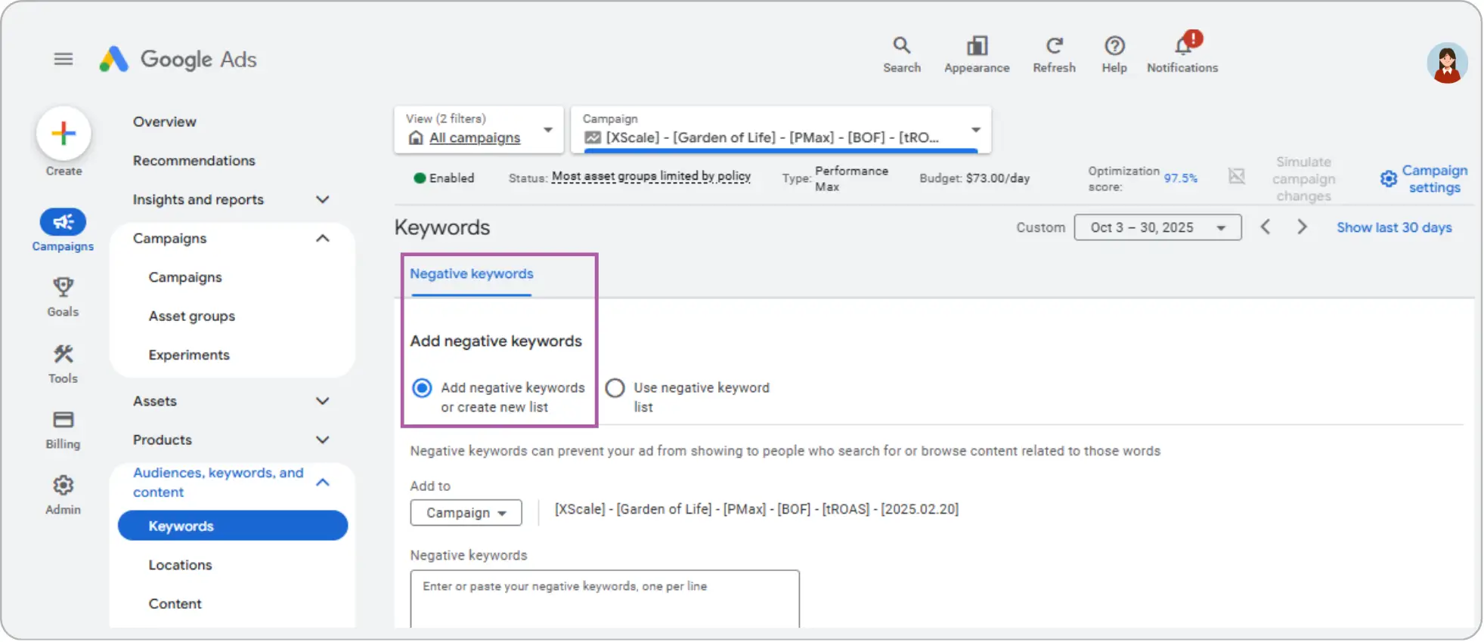Select Keywords in the sidebar
The height and width of the screenshot is (642, 1484).
(x=233, y=526)
